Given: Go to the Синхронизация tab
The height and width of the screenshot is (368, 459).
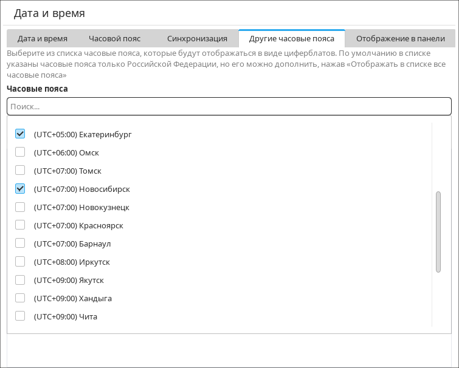Looking at the screenshot, I should 197,38.
